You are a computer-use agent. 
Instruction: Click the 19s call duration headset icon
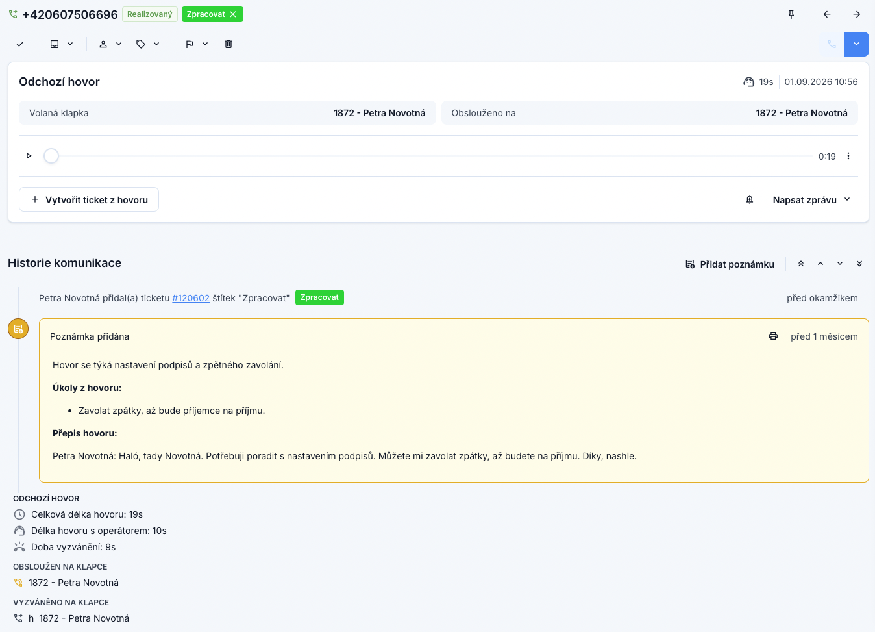(749, 82)
